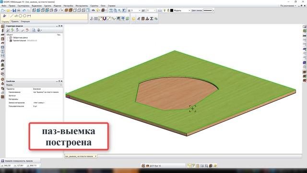Click the green double-arrow icon in Structure panel
This screenshot has width=307, height=173.
pos(12,30)
